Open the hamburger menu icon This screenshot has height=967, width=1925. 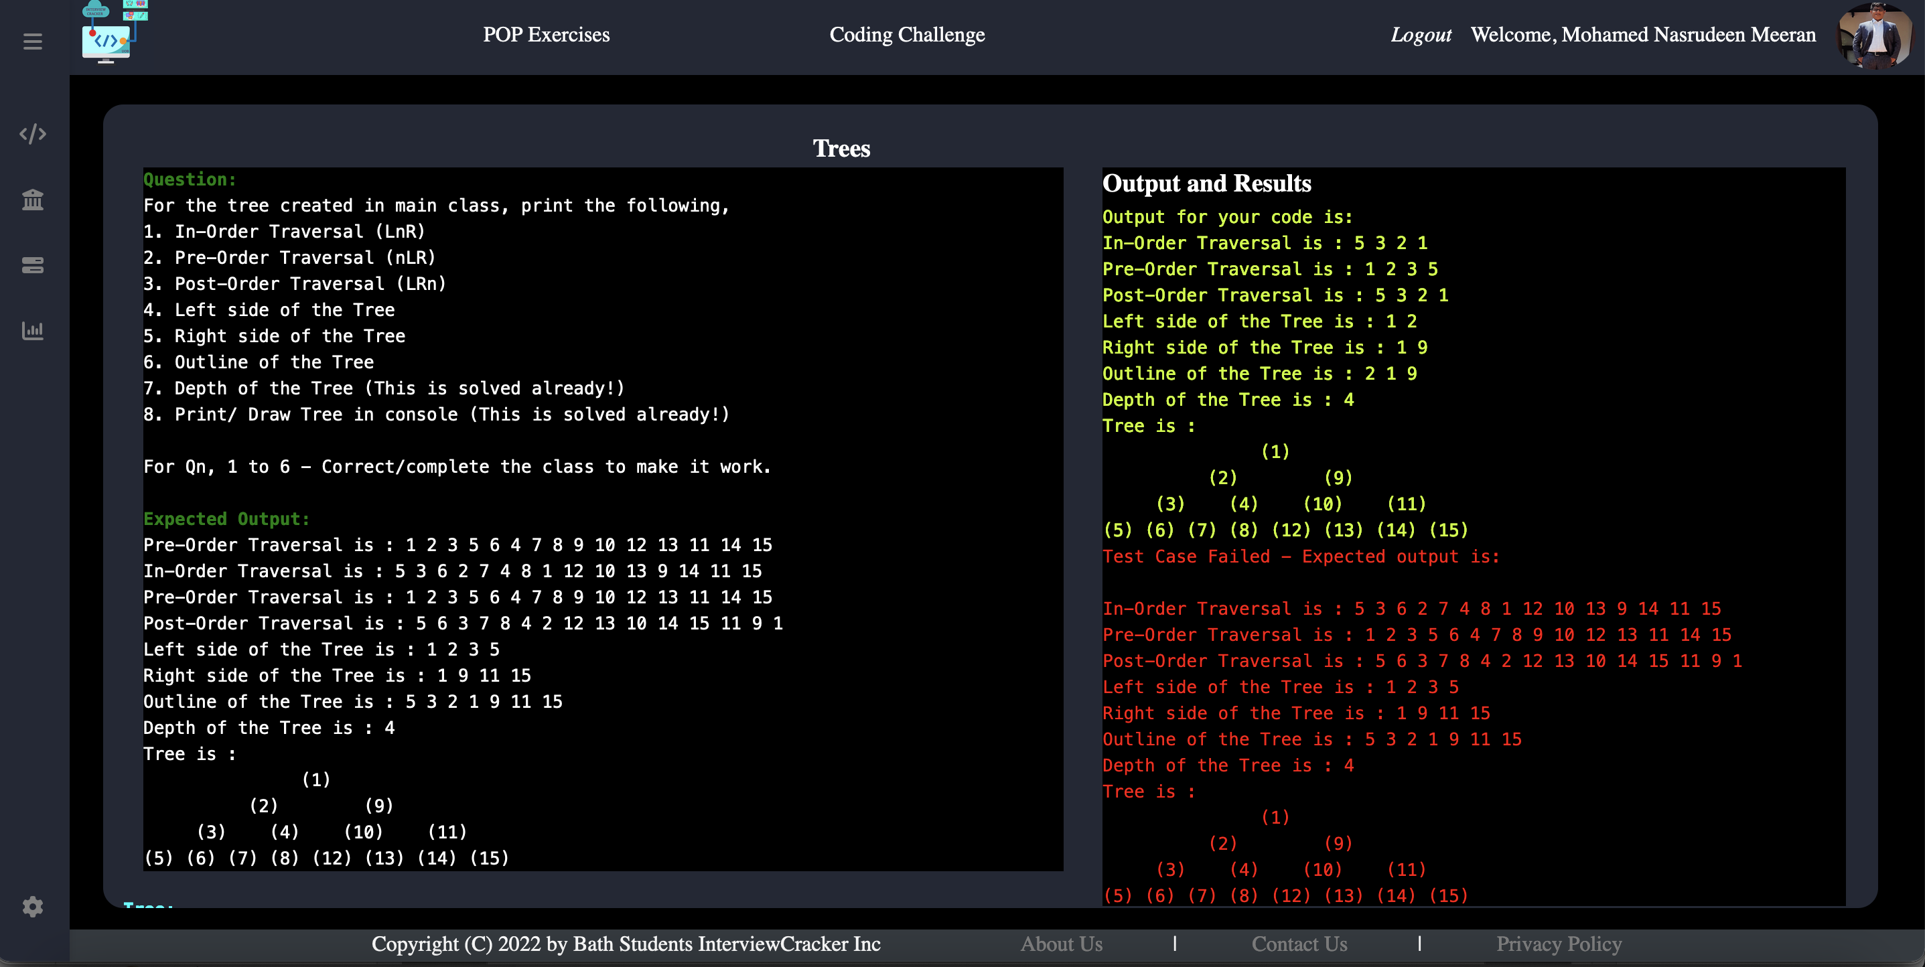point(32,41)
